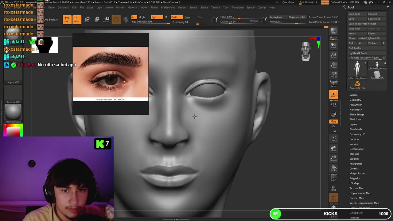Expand the Deformation sub-palette
393x221 pixels.
click(357, 149)
